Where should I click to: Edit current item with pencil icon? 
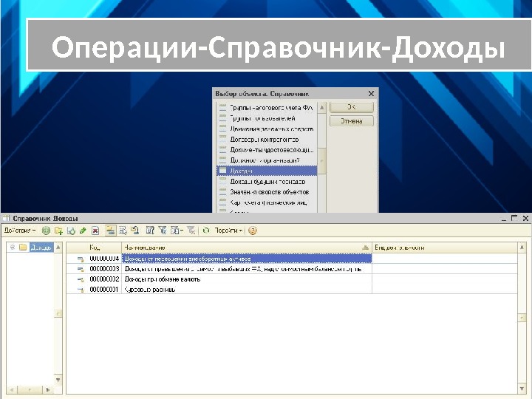tap(83, 231)
